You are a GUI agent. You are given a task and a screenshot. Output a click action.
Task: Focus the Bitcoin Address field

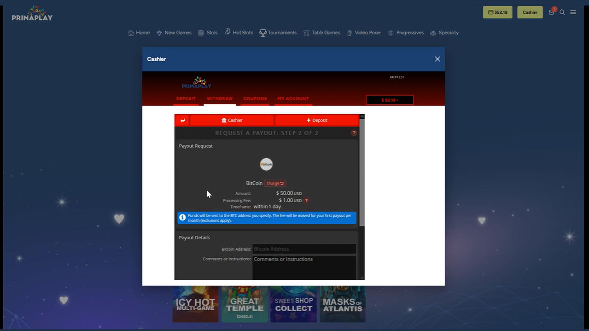click(304, 249)
